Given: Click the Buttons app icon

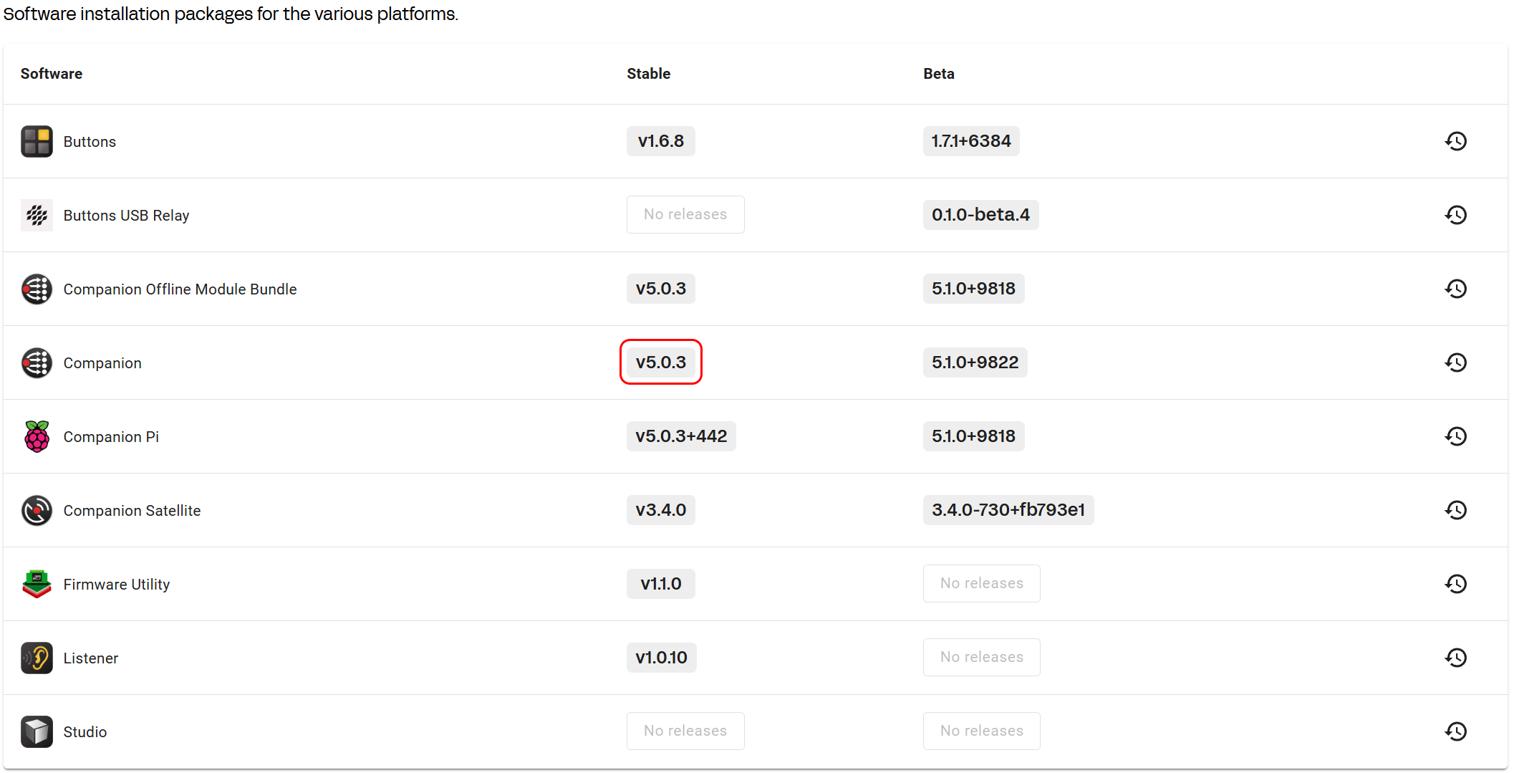Looking at the screenshot, I should pos(37,141).
